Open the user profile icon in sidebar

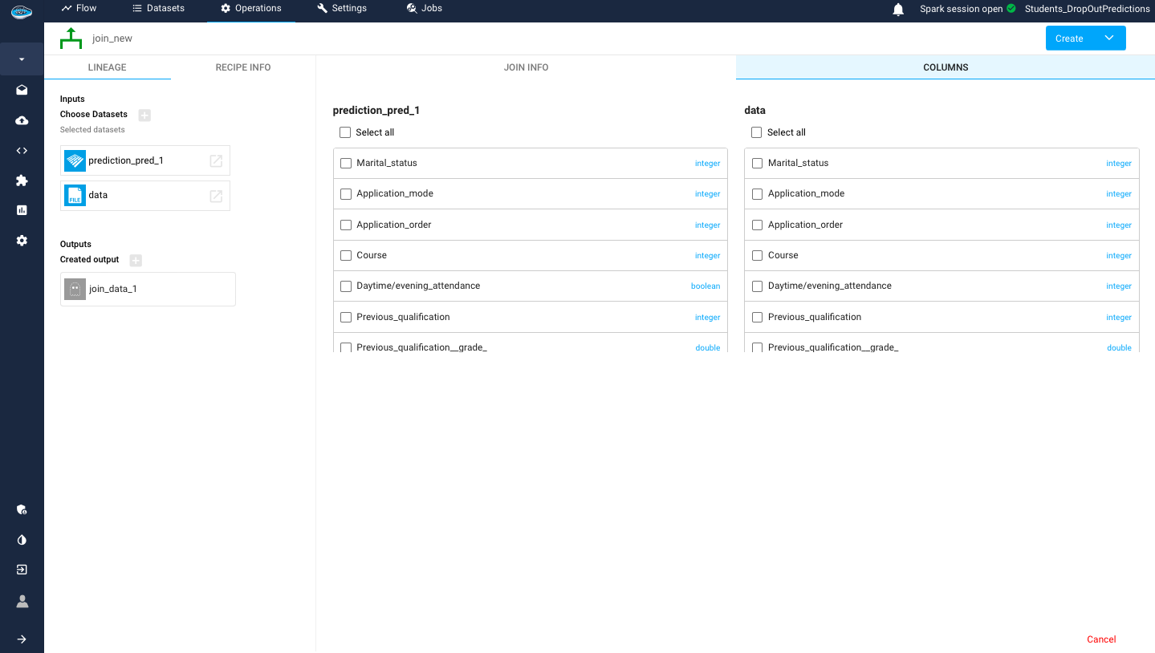point(22,601)
